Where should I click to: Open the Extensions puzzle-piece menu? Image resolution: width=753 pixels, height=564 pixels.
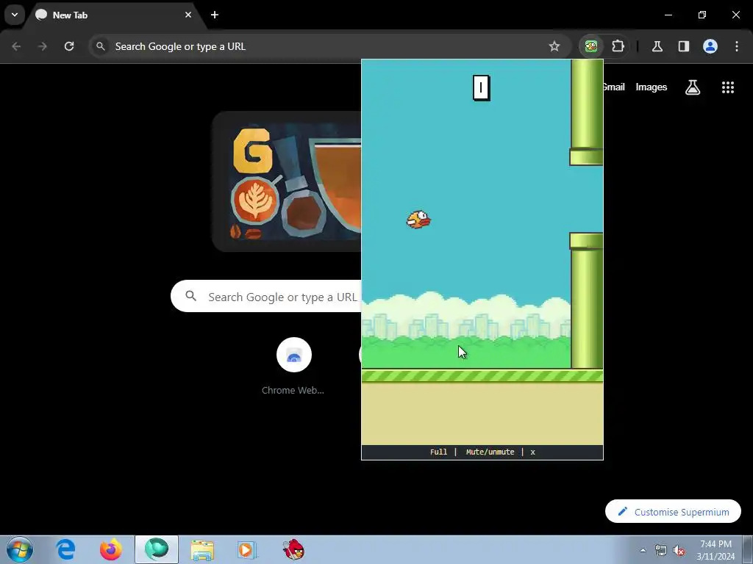618,46
